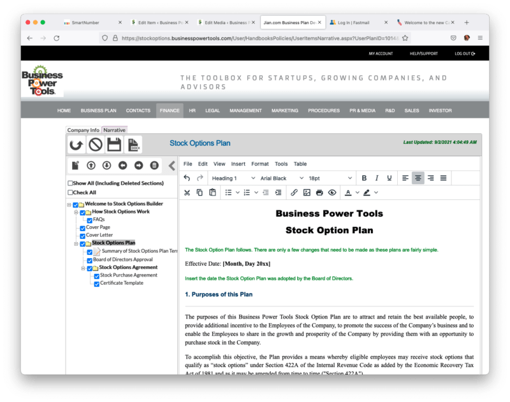Click the refresh/revert arrow icon above the tree
The image size is (510, 402).
[76, 145]
